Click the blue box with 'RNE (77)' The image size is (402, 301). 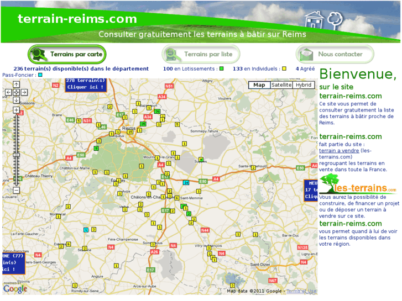pos(13,263)
